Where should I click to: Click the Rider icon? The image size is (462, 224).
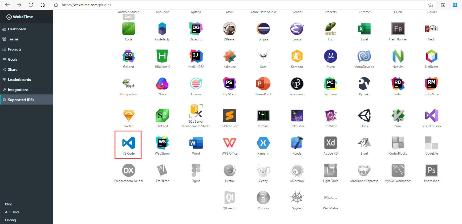click(x=398, y=84)
